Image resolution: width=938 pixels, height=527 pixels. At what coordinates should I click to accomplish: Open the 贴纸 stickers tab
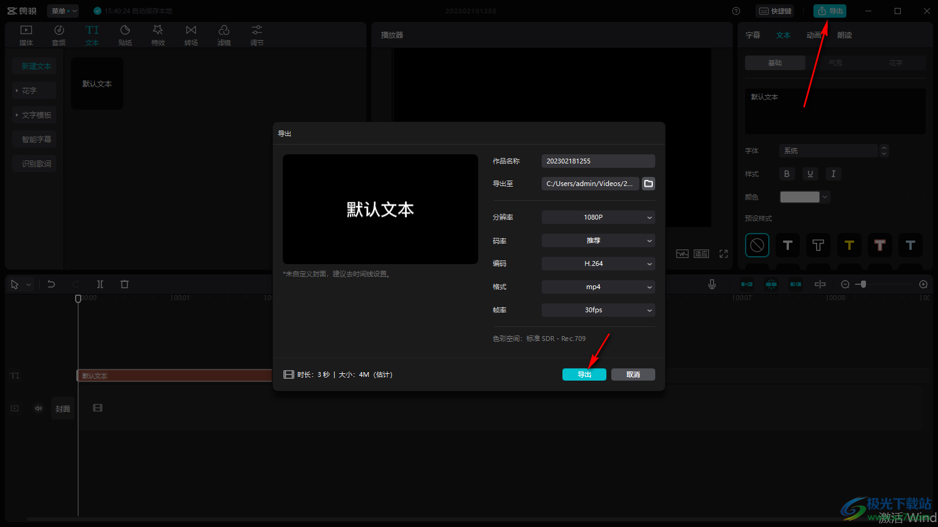pyautogui.click(x=125, y=35)
